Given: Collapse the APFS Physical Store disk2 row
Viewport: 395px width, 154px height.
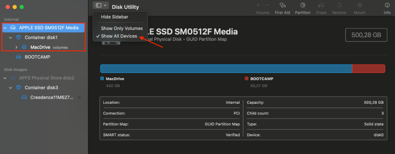Looking at the screenshot, I should (x=5, y=78).
